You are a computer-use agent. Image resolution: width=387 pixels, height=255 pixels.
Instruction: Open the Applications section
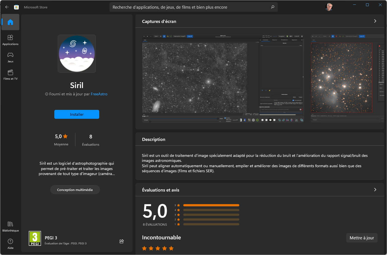(x=10, y=40)
